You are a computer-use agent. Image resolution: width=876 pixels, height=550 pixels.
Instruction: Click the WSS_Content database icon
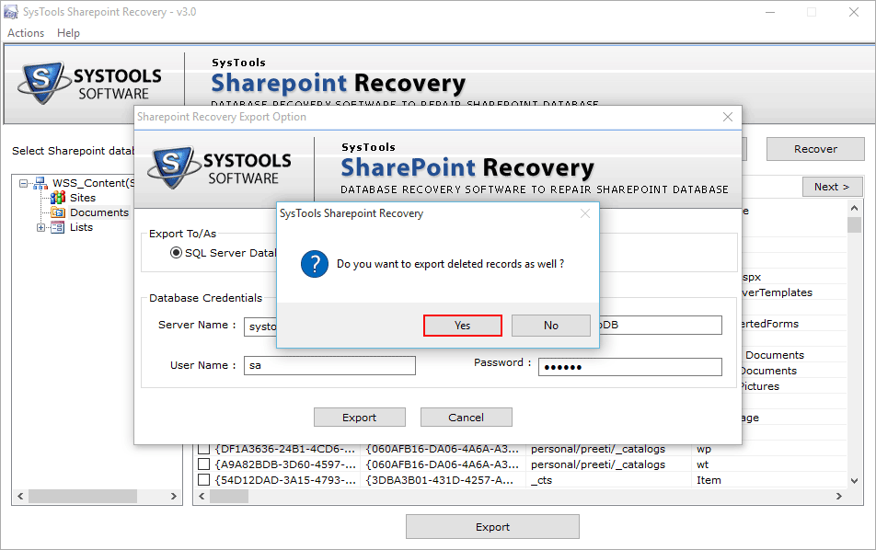coord(40,183)
